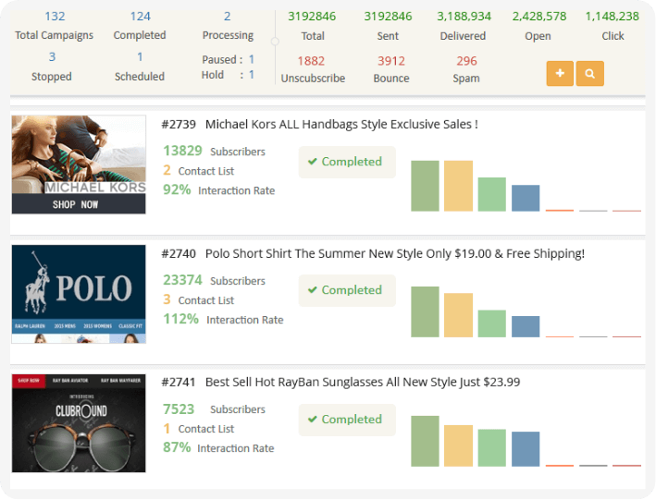Click the 1 Scheduled counter
Image resolution: width=656 pixels, height=500 pixels.
coord(140,67)
